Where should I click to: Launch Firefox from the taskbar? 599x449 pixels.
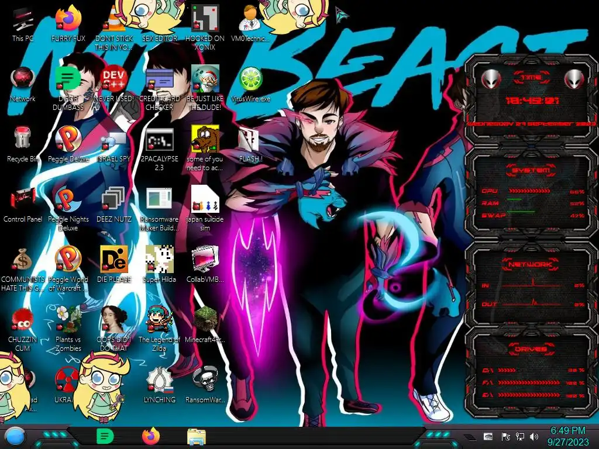point(151,436)
